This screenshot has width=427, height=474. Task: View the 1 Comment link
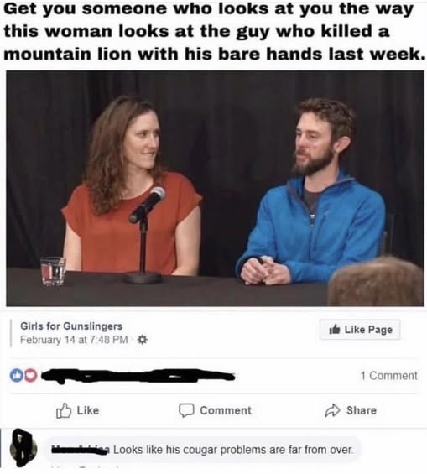pos(388,376)
